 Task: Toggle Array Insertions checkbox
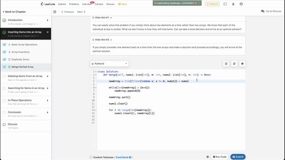coord(4,52)
